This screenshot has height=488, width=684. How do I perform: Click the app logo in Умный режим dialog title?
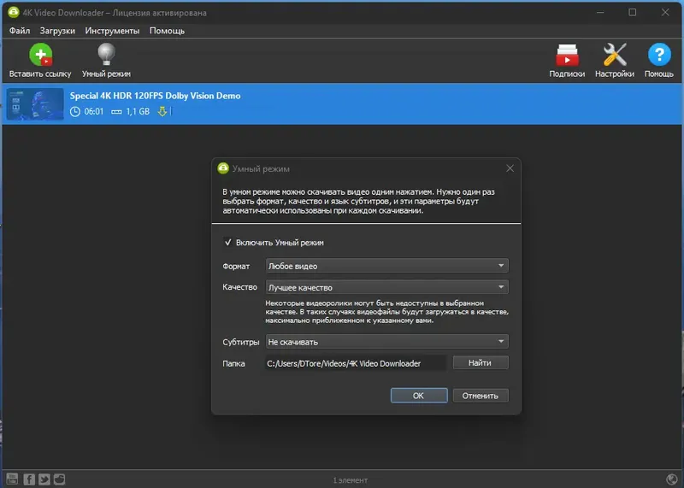click(223, 168)
